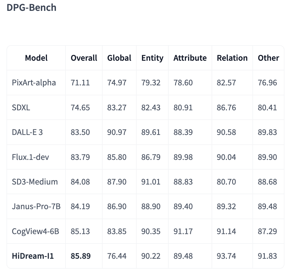Click the Janus-Pro-7B model name
Image resolution: width=288 pixels, height=274 pixels.
tap(36, 207)
